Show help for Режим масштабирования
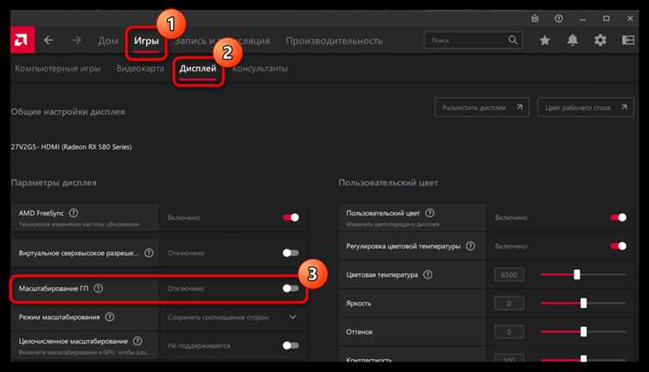This screenshot has height=372, width=649. tap(110, 317)
